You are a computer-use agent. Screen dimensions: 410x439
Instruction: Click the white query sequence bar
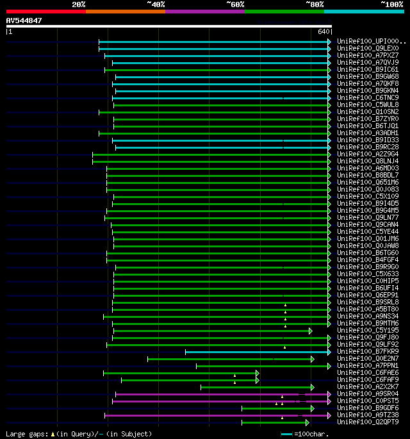click(x=168, y=27)
